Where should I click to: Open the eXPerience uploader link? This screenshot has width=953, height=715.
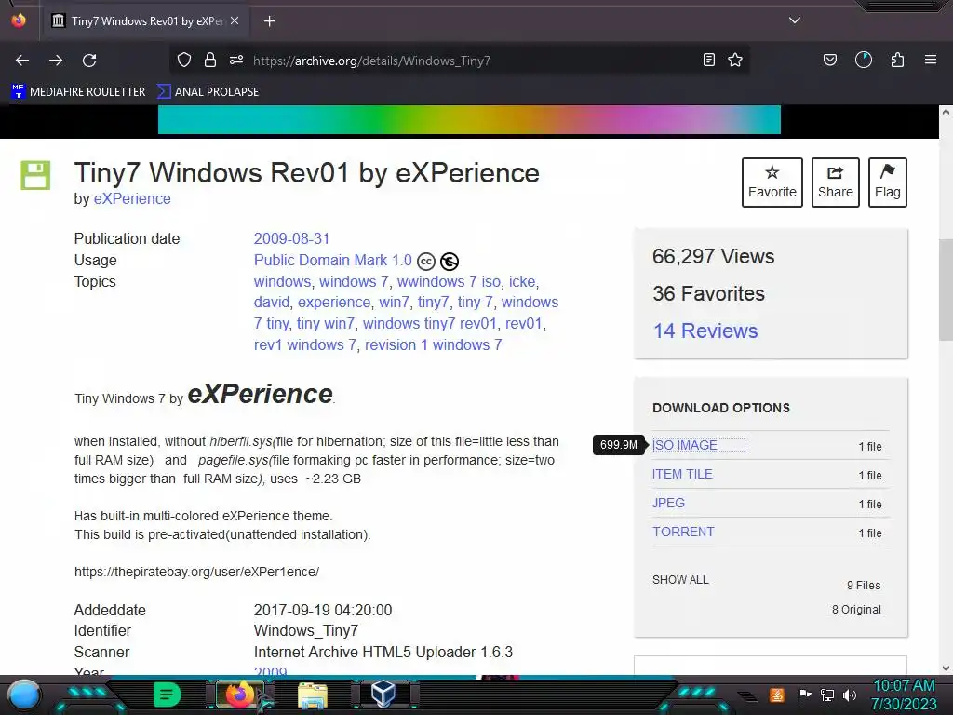[x=132, y=199]
